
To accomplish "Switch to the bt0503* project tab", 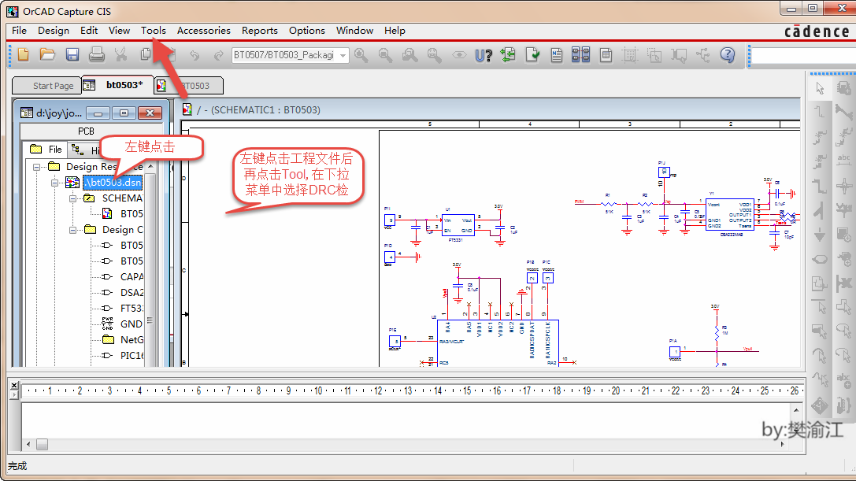I will pyautogui.click(x=117, y=85).
